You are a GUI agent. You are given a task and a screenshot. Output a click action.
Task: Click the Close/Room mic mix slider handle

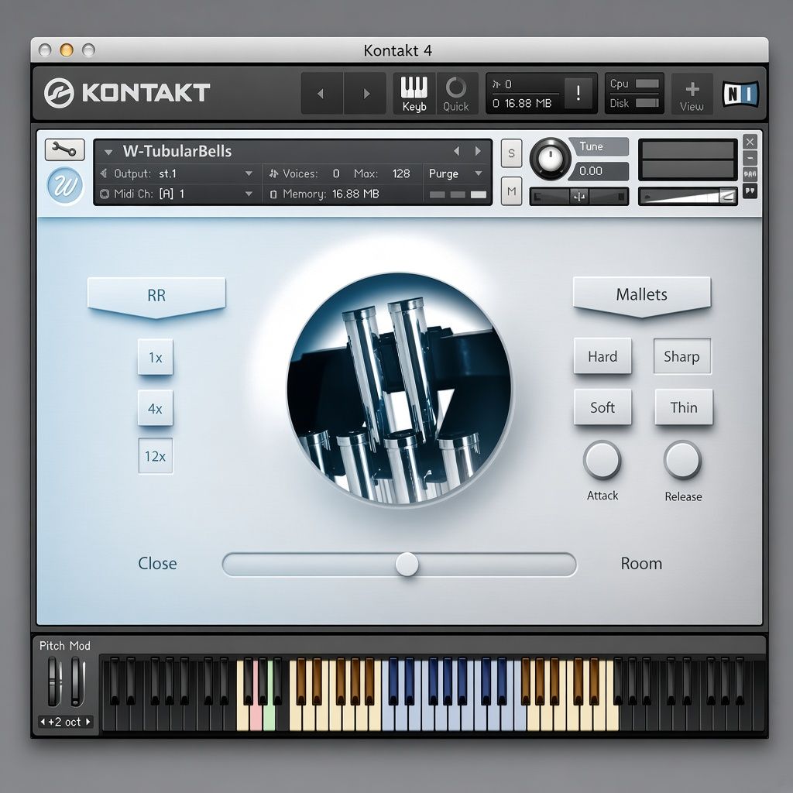[x=407, y=564]
